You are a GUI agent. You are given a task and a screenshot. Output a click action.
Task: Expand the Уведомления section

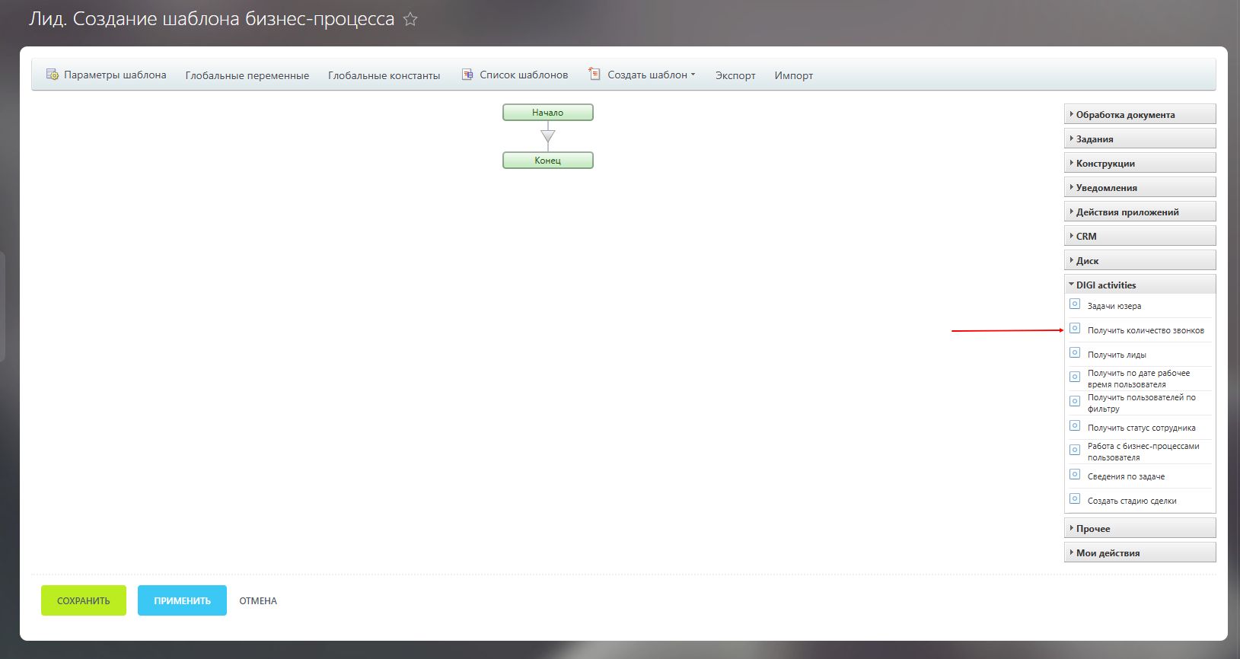1140,187
